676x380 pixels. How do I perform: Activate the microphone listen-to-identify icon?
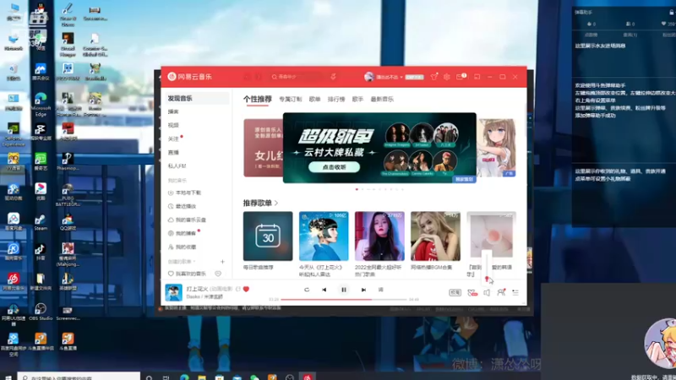(333, 77)
